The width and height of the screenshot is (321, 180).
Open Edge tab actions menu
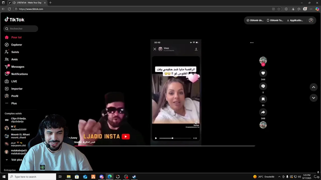click(3, 3)
